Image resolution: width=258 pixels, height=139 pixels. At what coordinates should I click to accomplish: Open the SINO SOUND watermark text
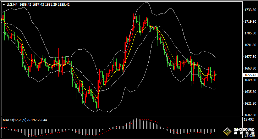click(244, 130)
